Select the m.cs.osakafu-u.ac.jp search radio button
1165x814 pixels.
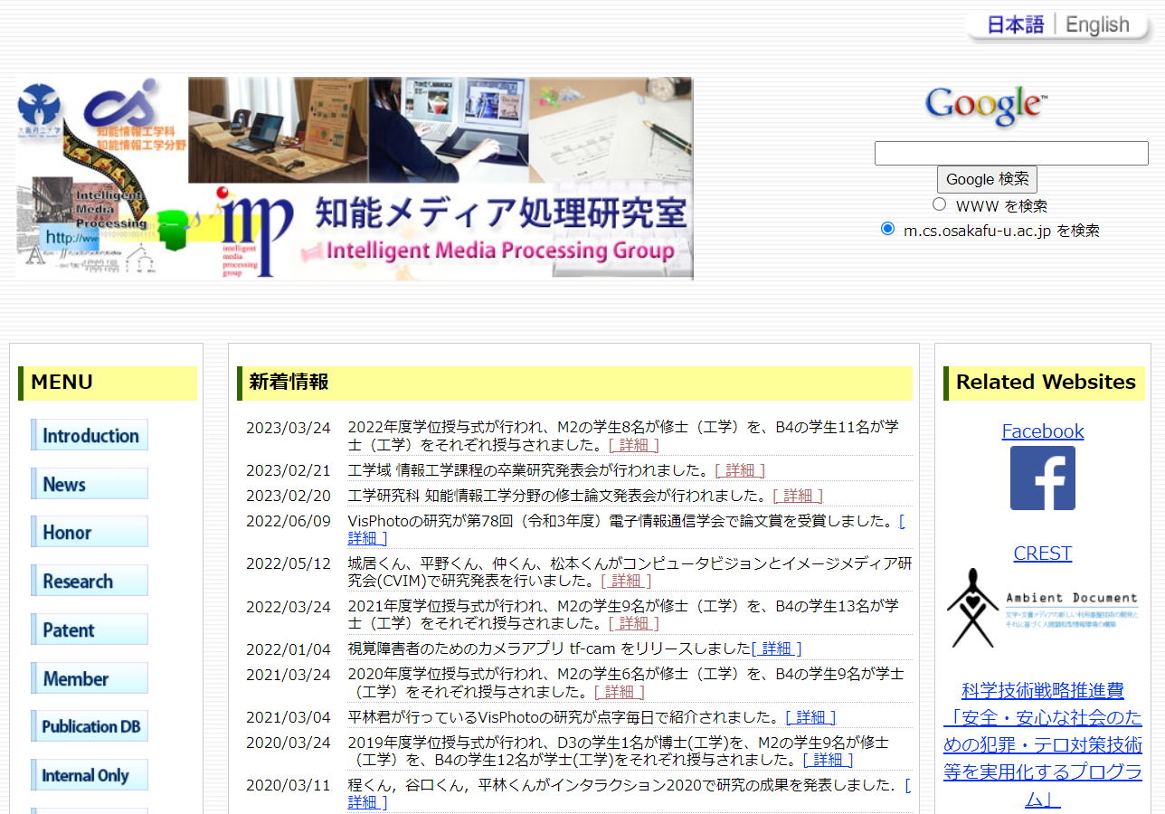887,229
